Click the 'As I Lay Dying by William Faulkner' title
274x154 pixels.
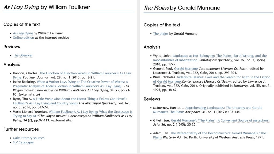tap(47, 7)
